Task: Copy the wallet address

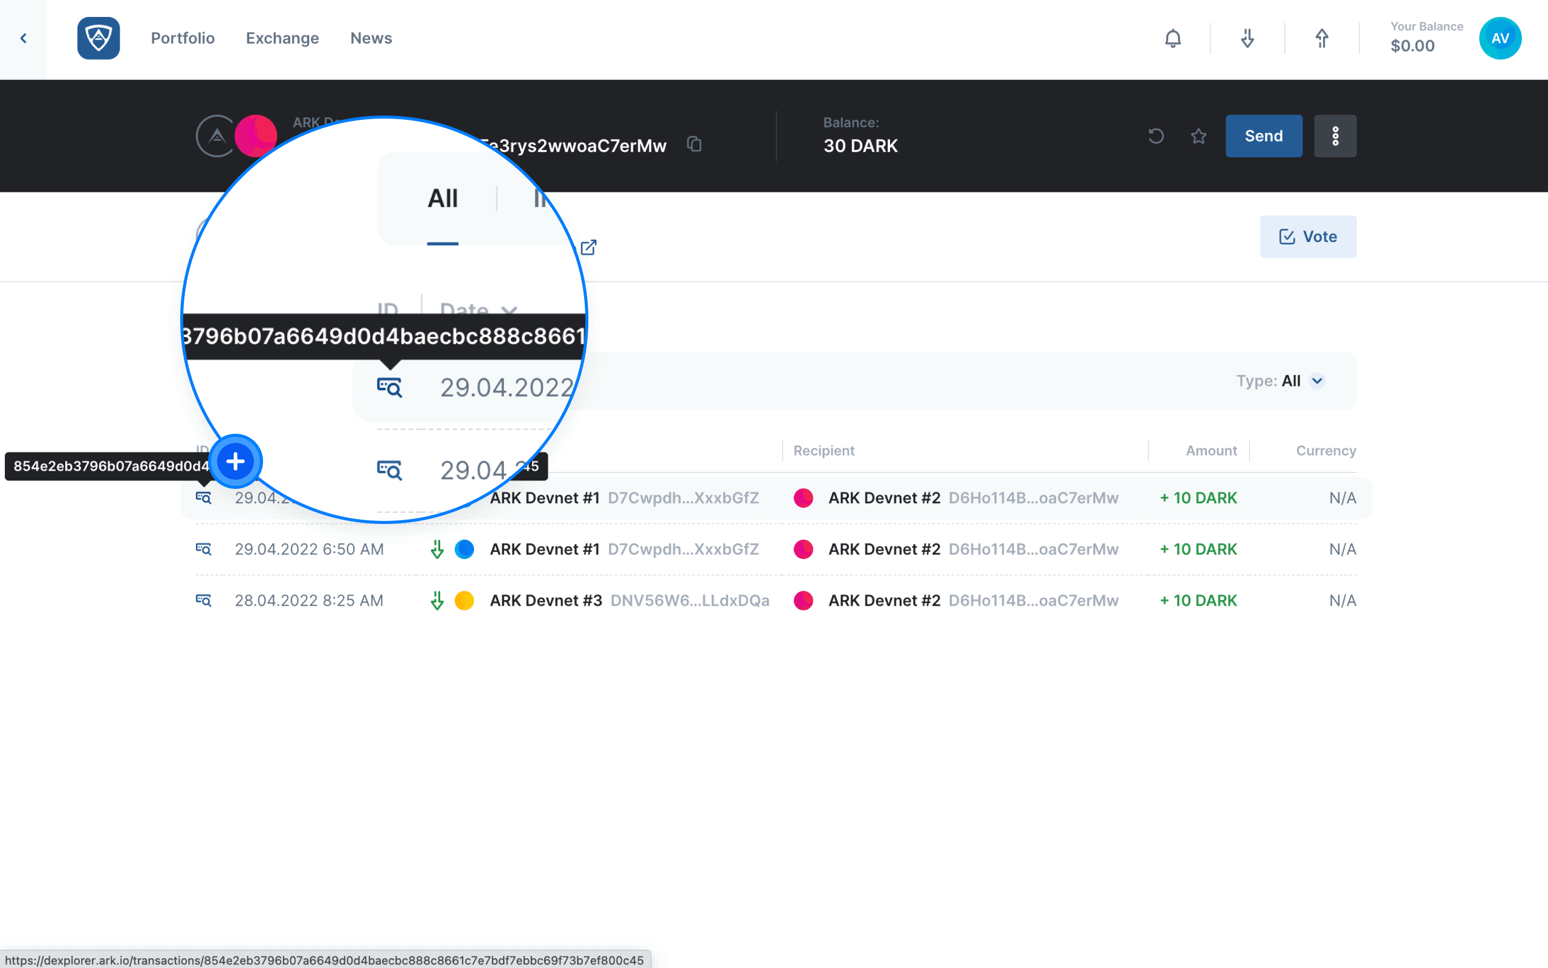Action: pyautogui.click(x=694, y=144)
